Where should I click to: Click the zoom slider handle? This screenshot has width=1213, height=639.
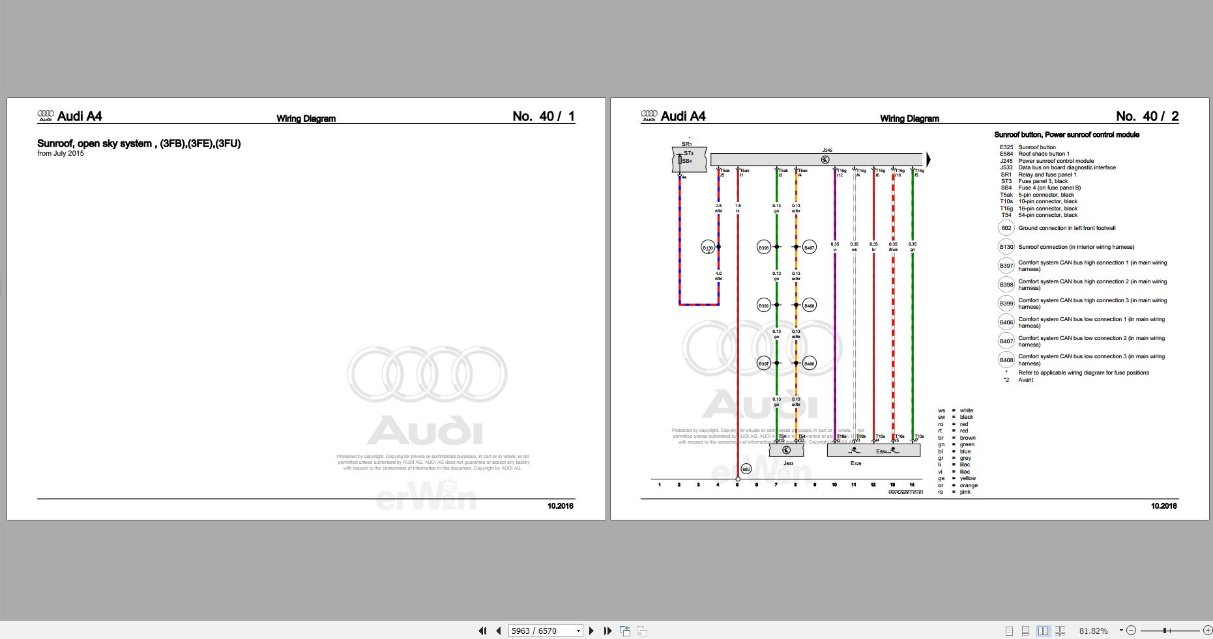pos(1165,631)
